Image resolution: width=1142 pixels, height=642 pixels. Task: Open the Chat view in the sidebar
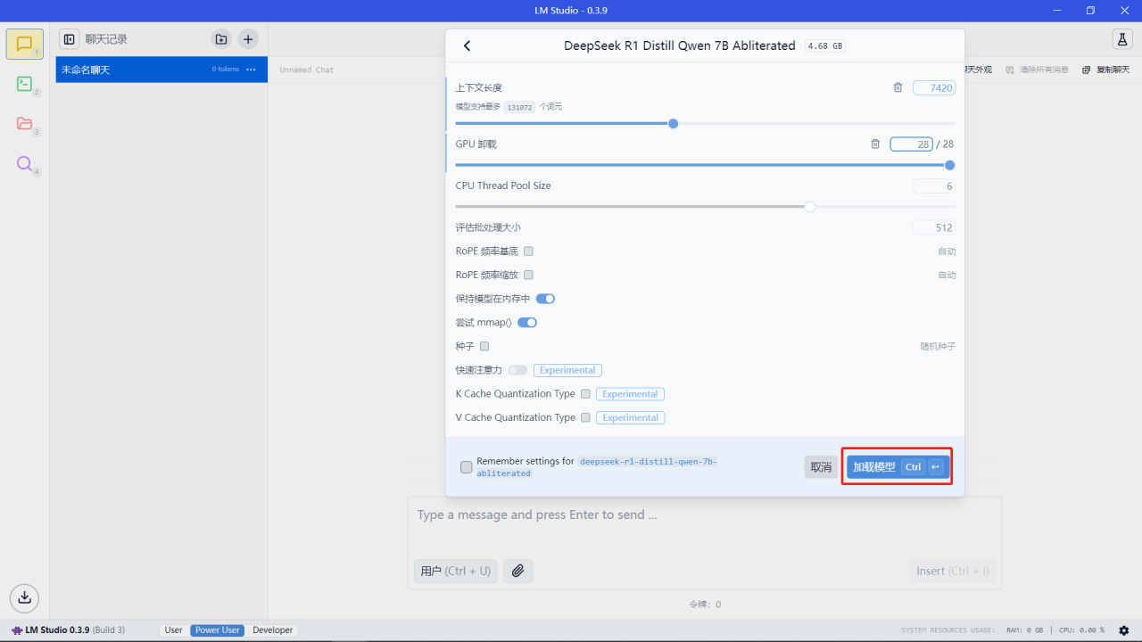point(24,44)
